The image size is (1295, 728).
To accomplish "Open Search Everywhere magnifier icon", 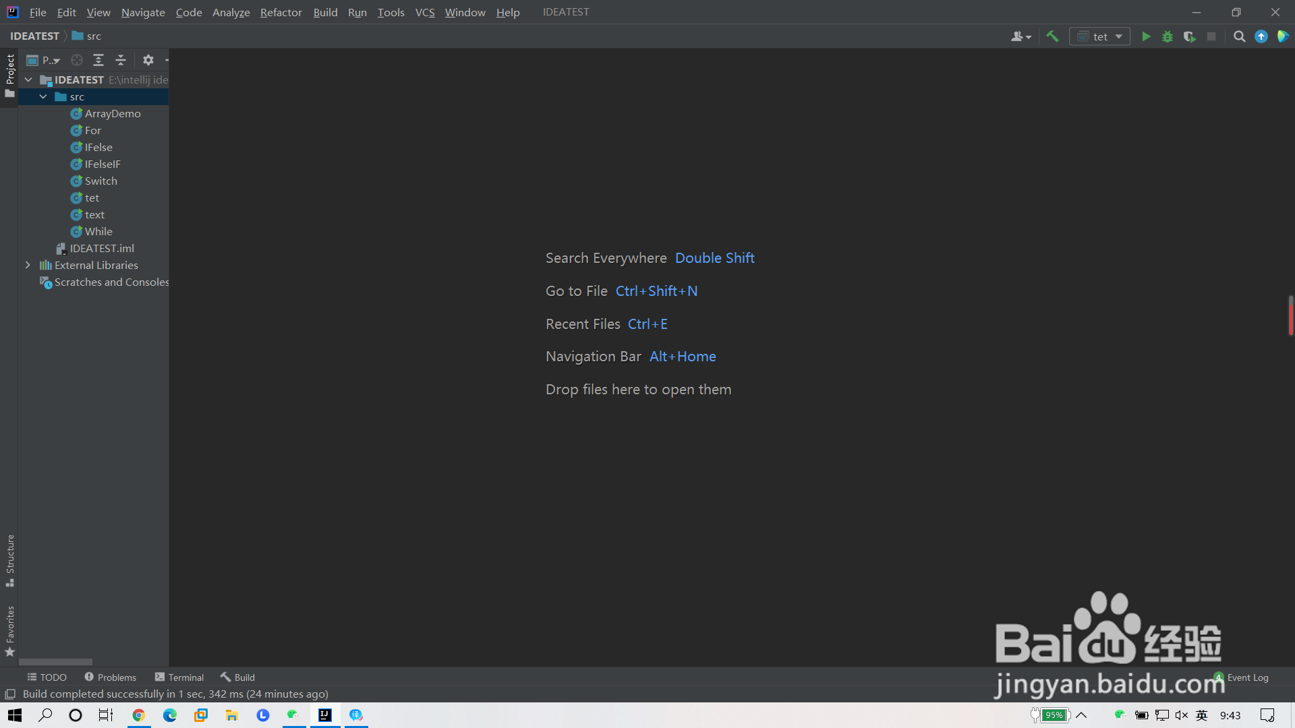I will pos(1239,36).
